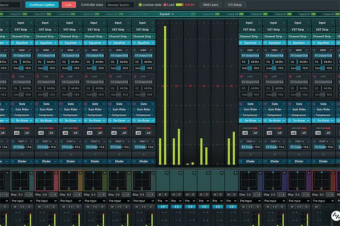The width and height of the screenshot is (340, 226).
Task: Open the Compressor dropdown in the rightmost complete strip
Action: [x=323, y=115]
